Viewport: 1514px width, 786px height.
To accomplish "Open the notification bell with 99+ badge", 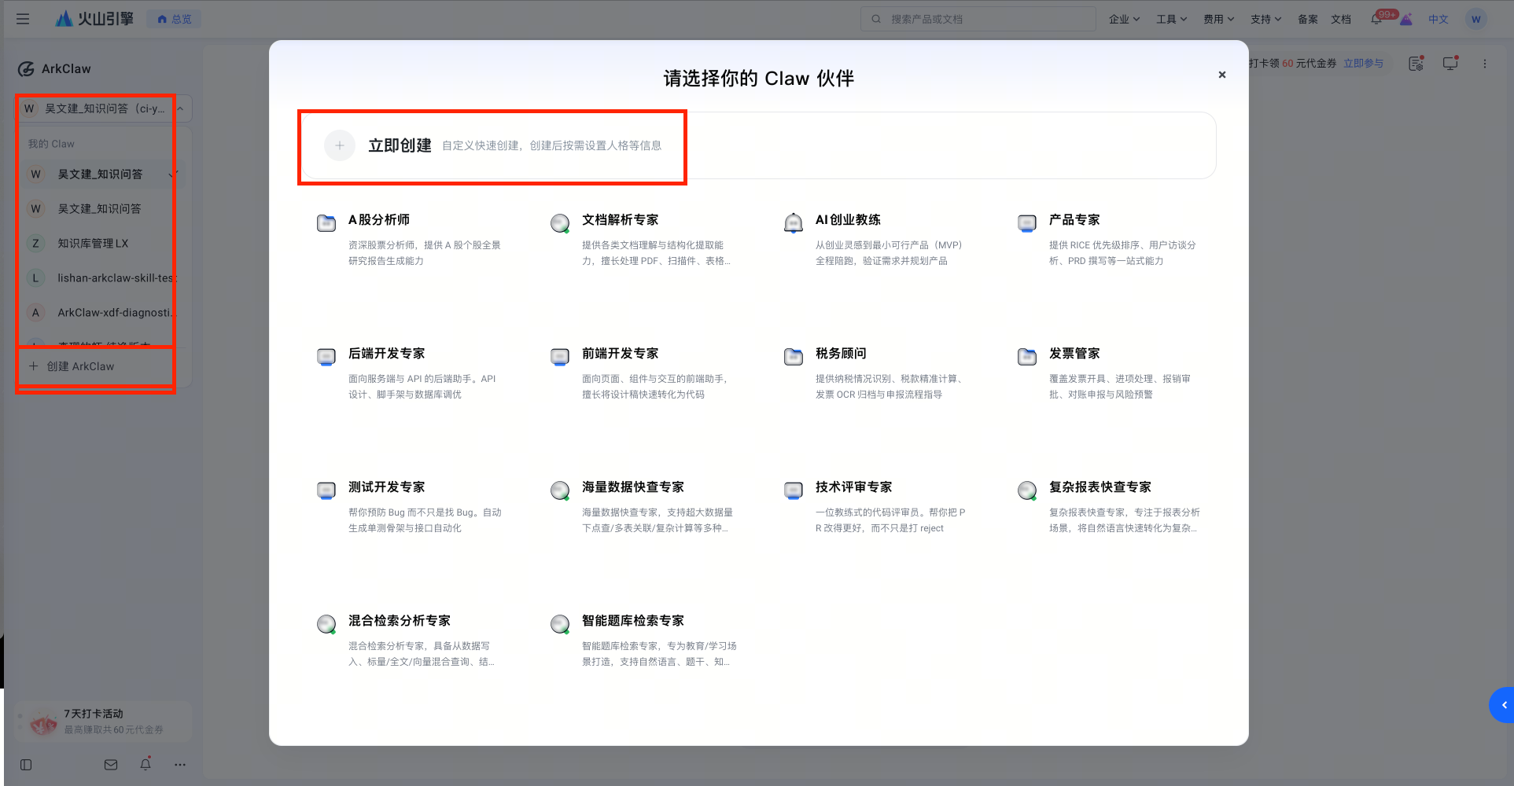I will (x=1377, y=19).
